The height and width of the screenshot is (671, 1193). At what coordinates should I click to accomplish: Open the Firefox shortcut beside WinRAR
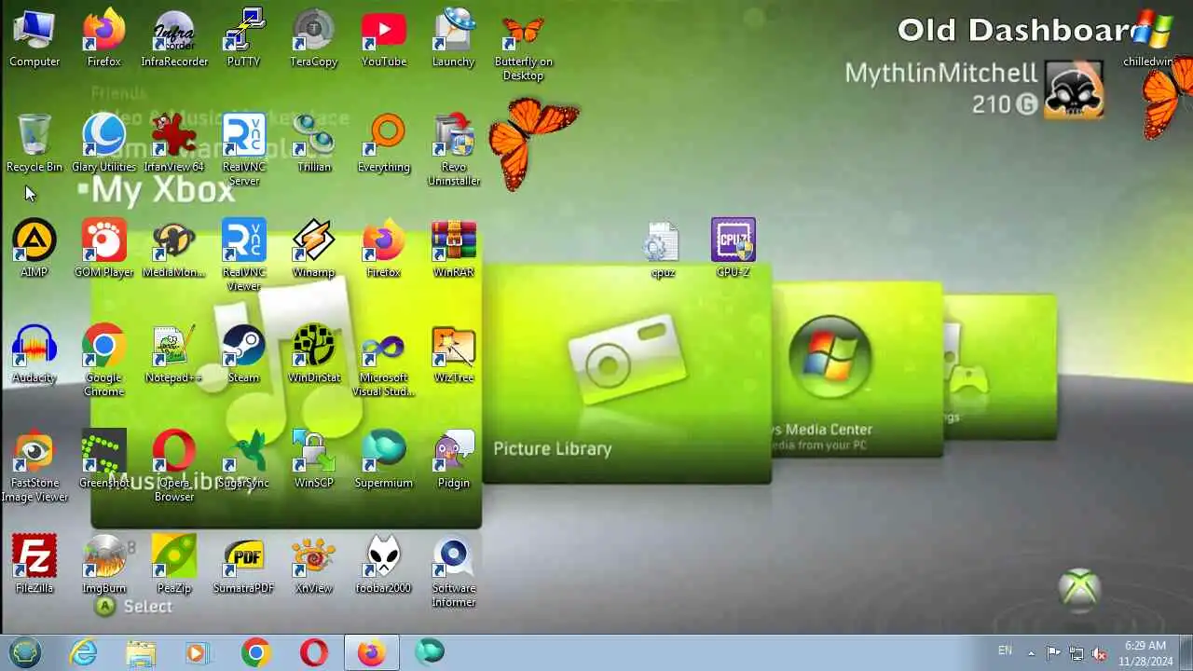pyautogui.click(x=384, y=249)
